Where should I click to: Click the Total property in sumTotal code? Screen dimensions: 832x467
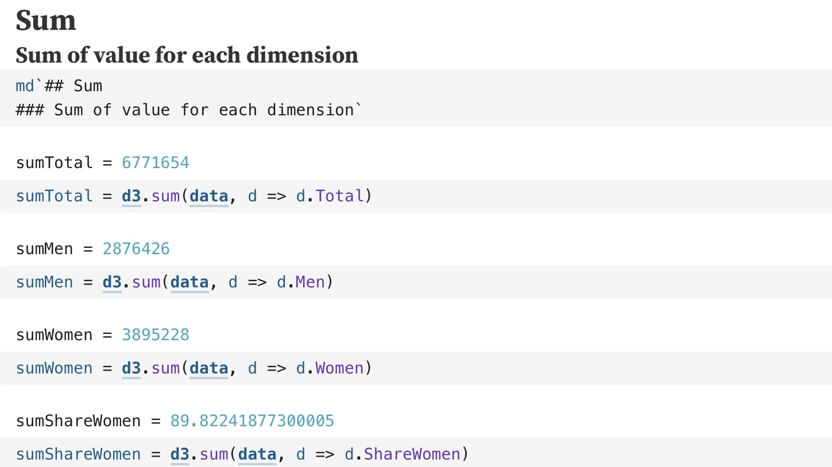(x=340, y=196)
